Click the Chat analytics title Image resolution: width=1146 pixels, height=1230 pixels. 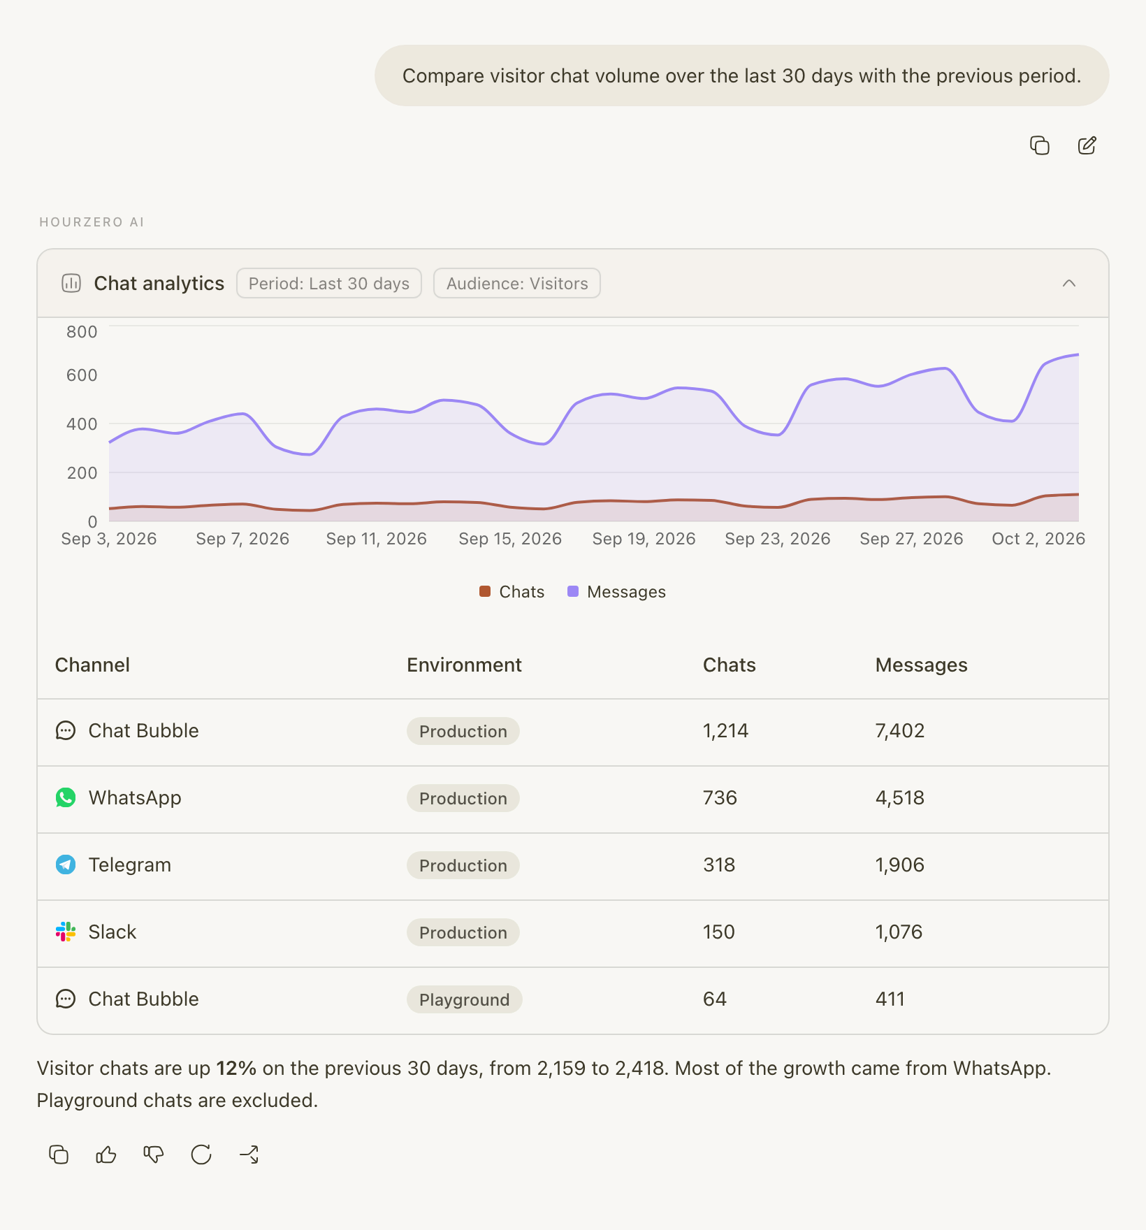point(159,283)
